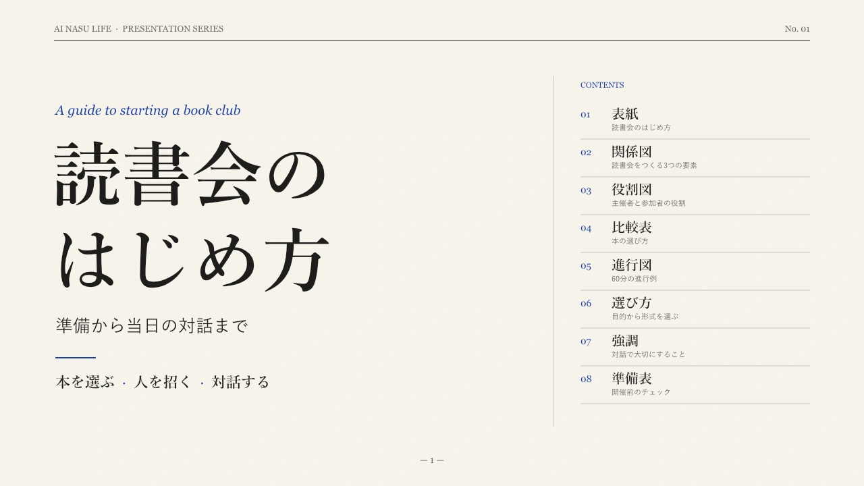The width and height of the screenshot is (864, 486).
Task: Click the description '対話で大切にすること'
Action: [649, 354]
